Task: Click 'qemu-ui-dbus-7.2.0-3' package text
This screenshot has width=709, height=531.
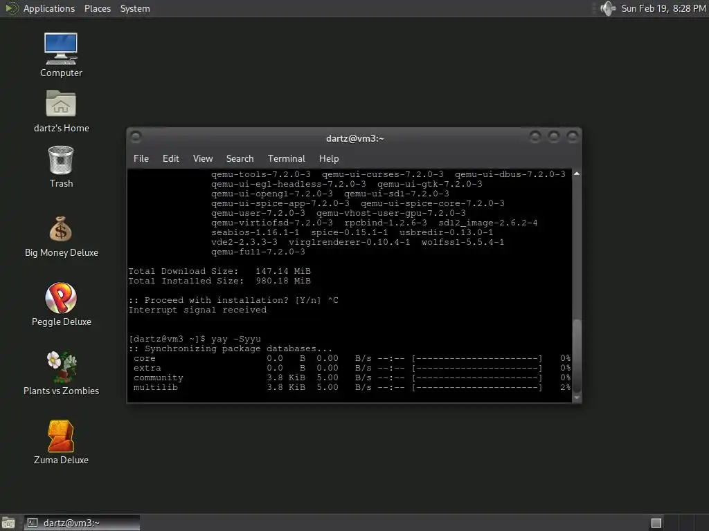Action: tap(510, 174)
